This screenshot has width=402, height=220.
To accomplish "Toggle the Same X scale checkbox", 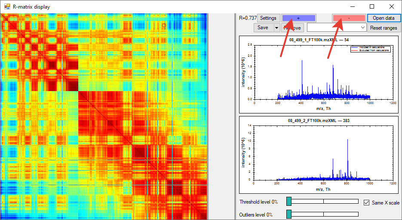I will point(367,202).
